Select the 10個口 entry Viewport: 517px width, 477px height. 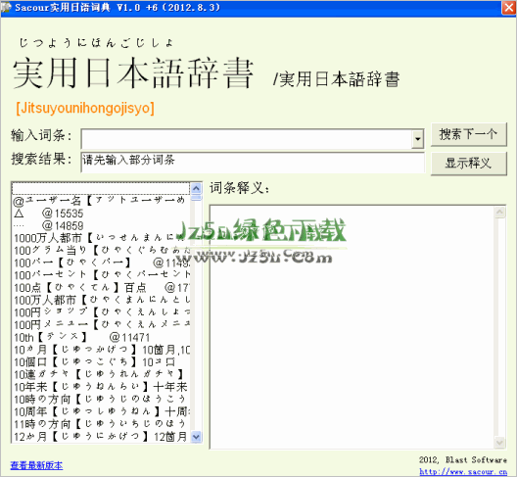(x=101, y=362)
